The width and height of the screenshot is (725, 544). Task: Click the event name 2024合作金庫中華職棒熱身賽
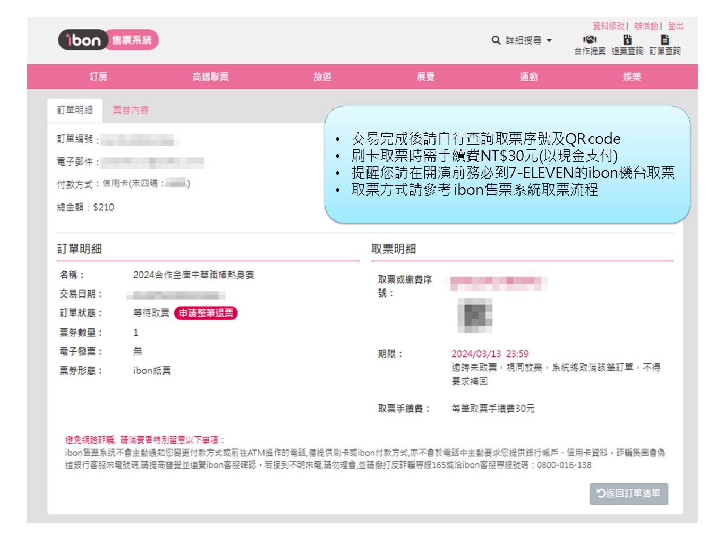193,275
